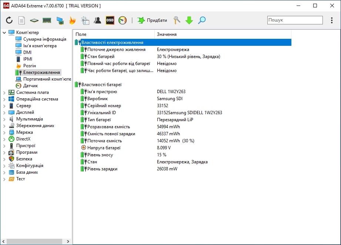Click the Напруга батареї voltage icon
Screen dimensions: 341x245
pos(84,148)
